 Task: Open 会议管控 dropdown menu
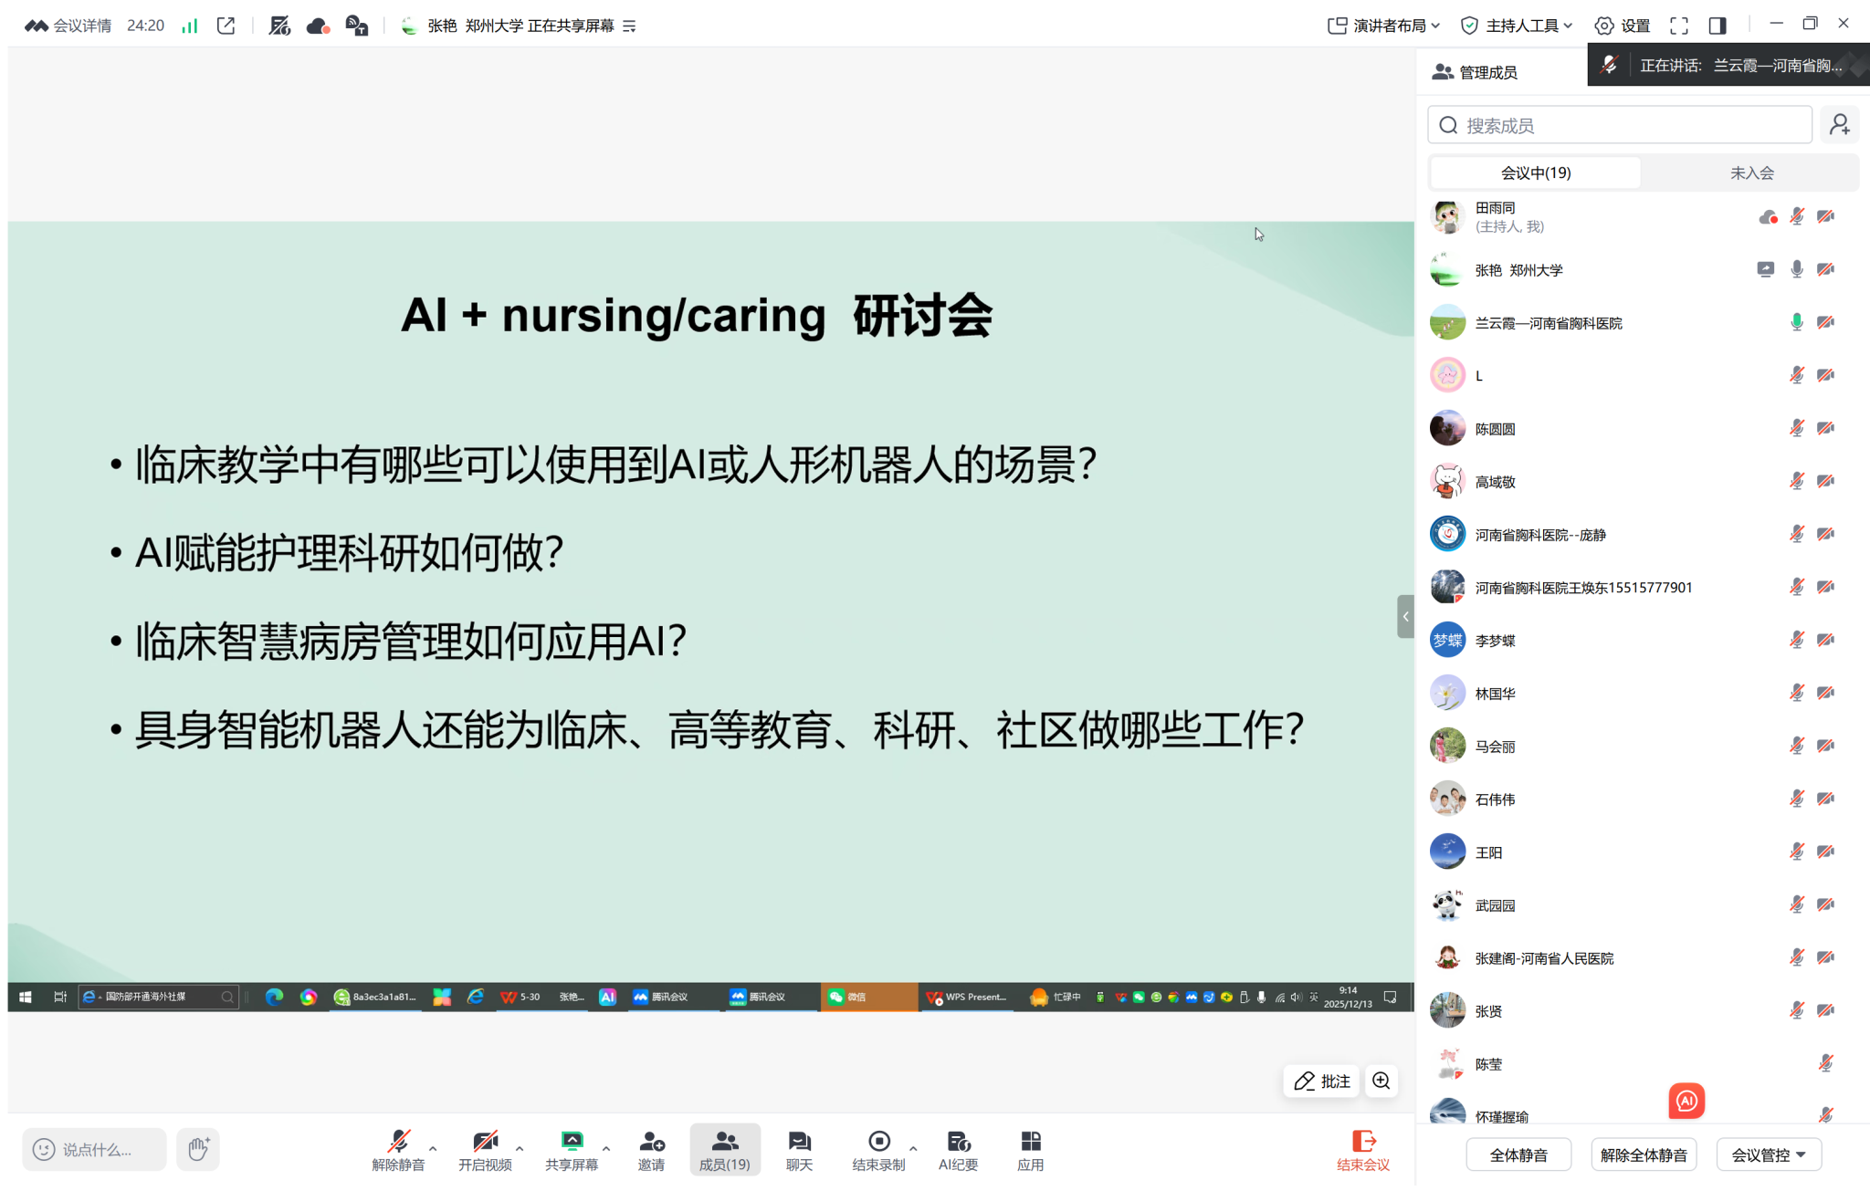coord(1769,1154)
